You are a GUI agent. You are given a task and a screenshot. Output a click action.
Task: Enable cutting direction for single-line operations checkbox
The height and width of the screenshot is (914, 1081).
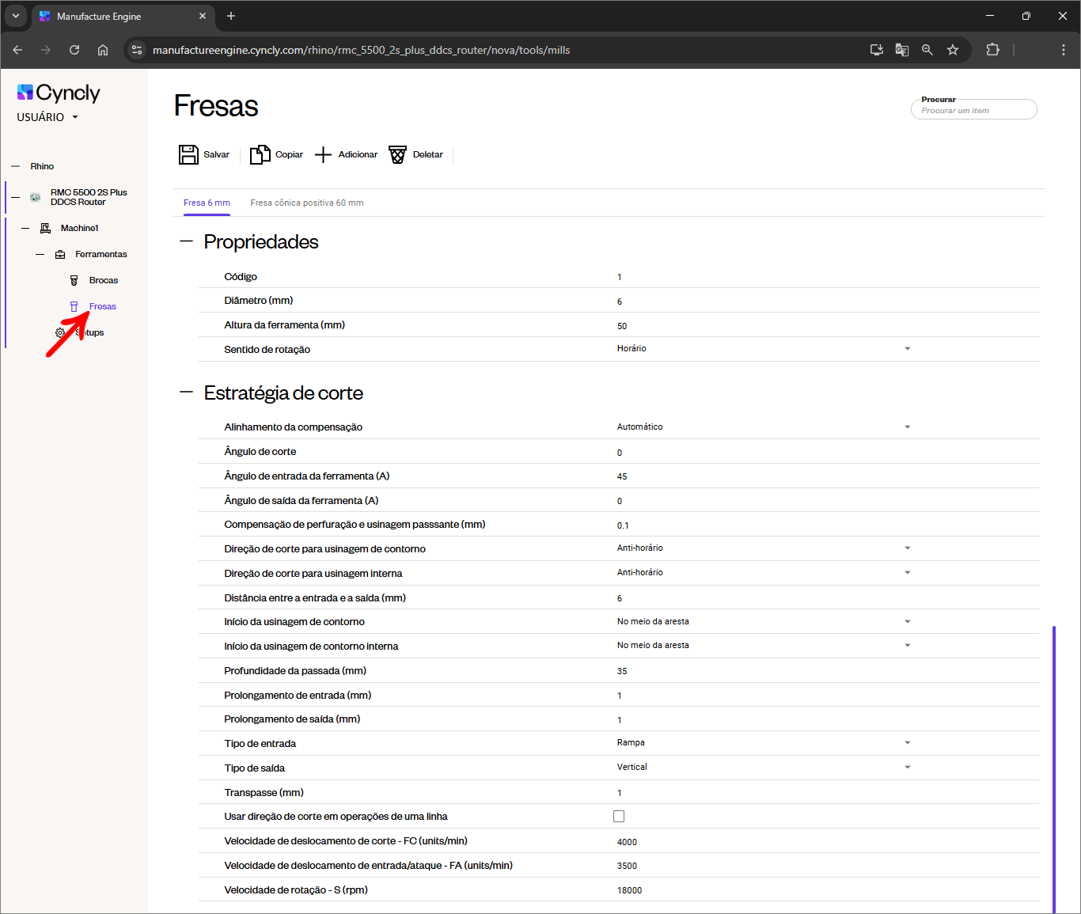click(619, 816)
